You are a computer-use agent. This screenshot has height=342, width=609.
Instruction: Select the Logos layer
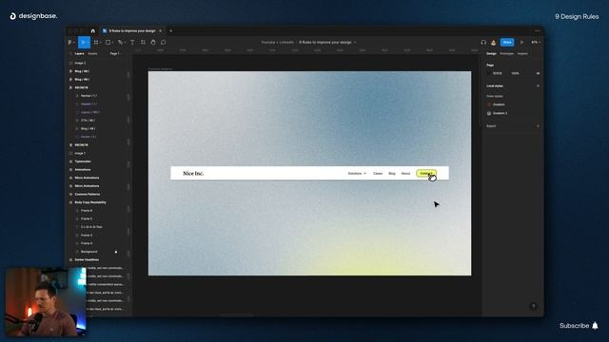coord(90,112)
